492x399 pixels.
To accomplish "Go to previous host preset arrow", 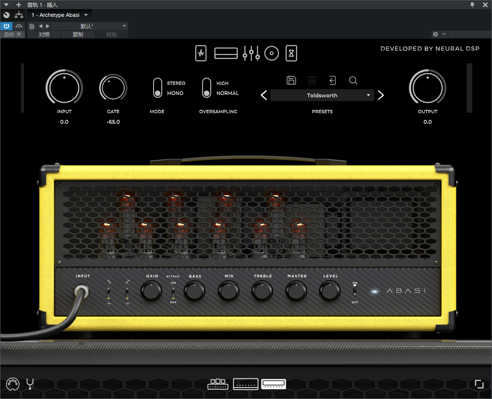I will [40, 26].
